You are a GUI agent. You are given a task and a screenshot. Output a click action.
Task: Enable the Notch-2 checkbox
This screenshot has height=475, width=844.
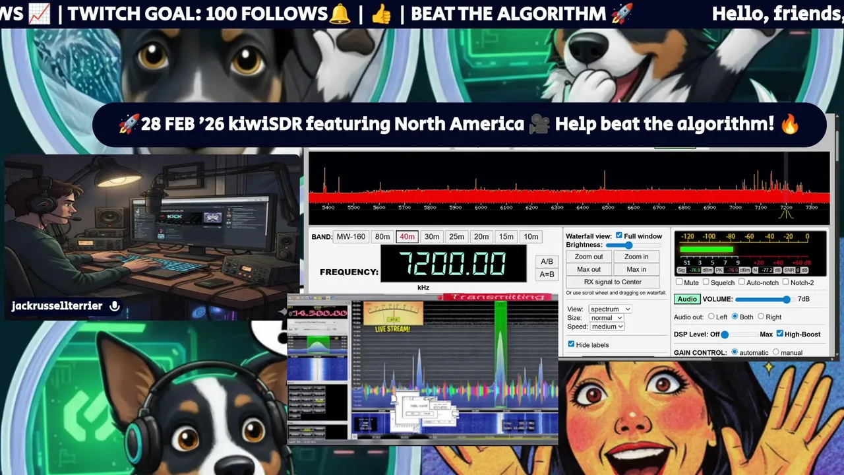click(x=785, y=282)
